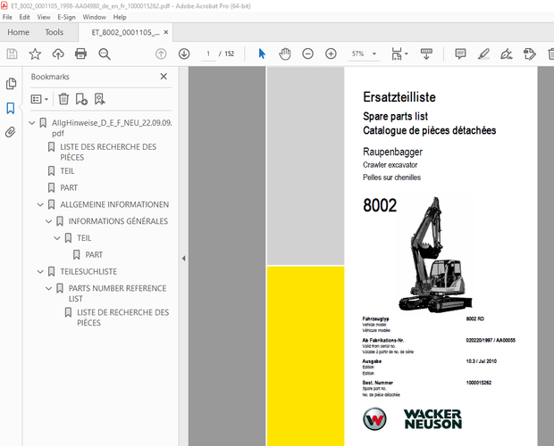This screenshot has height=446, width=554.
Task: Select AllgHinweise_D_E_F_NEU_22.09.09.pdf bookmark
Action: point(112,128)
